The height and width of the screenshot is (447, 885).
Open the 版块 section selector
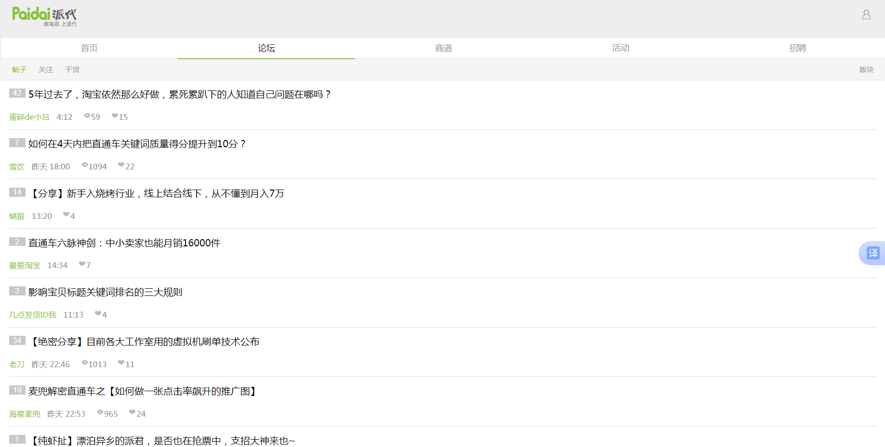866,70
